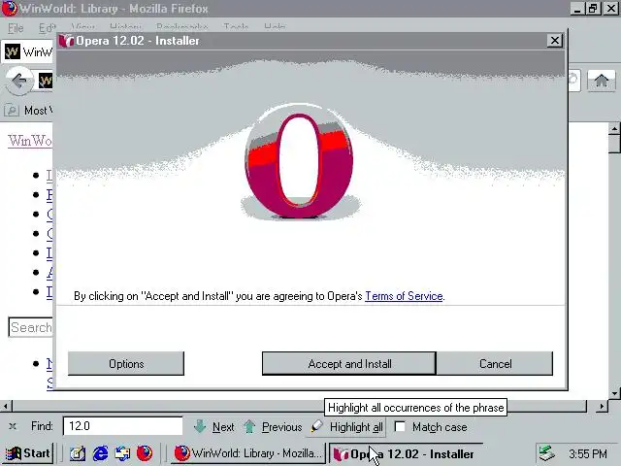The height and width of the screenshot is (466, 621).
Task: Click the Find text field
Action: click(123, 426)
